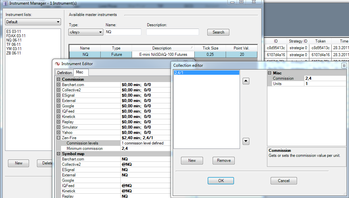
Task: Click New in Instrument Manager
Action: click(x=18, y=163)
